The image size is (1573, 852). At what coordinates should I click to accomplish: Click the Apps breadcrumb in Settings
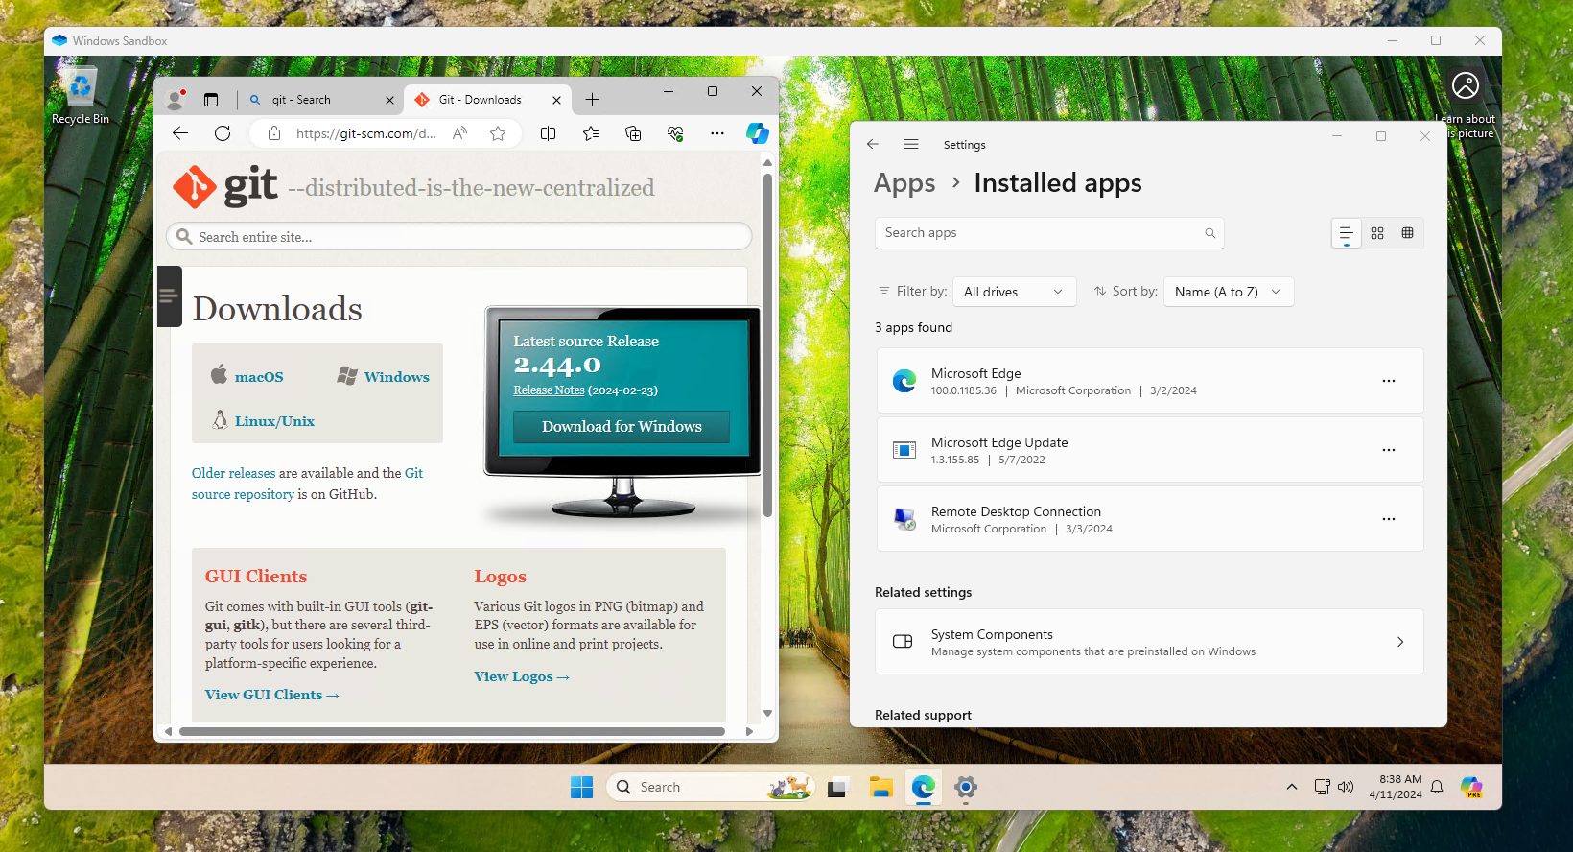[x=904, y=183]
